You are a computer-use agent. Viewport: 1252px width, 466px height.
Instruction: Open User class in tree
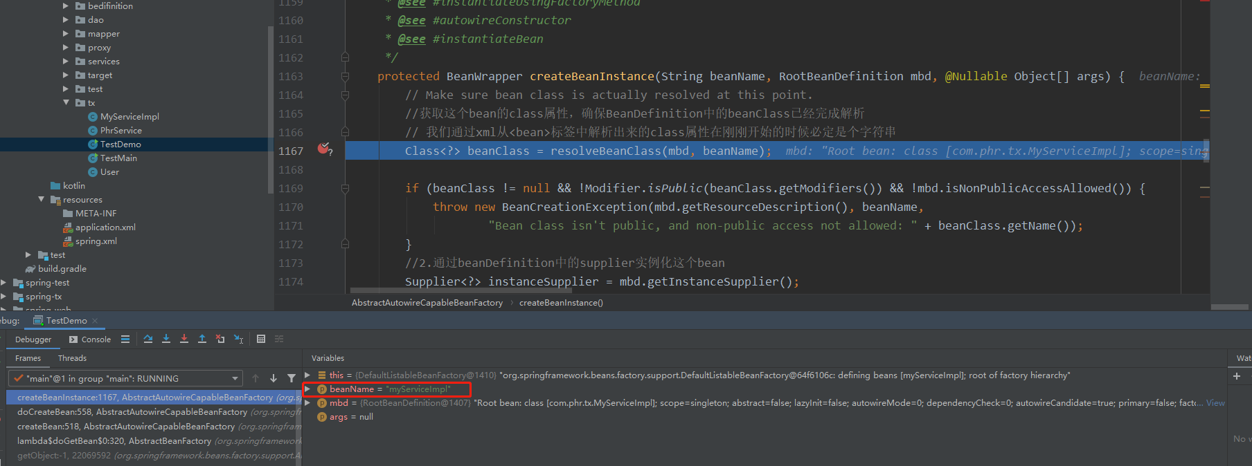(x=109, y=171)
